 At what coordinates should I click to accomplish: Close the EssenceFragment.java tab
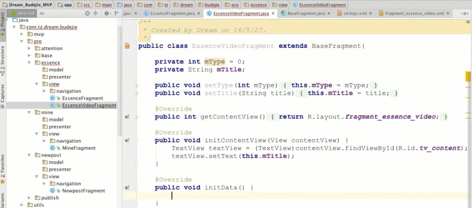coord(199,13)
